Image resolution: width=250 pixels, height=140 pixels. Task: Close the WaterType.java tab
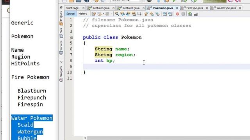tap(240, 8)
